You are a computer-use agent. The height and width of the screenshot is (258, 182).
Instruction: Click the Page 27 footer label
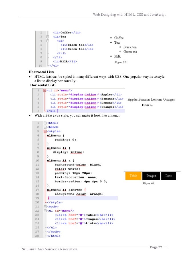coord(156,247)
